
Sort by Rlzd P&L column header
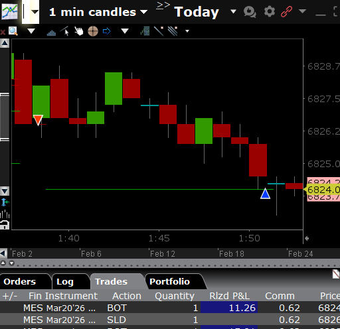(x=230, y=296)
